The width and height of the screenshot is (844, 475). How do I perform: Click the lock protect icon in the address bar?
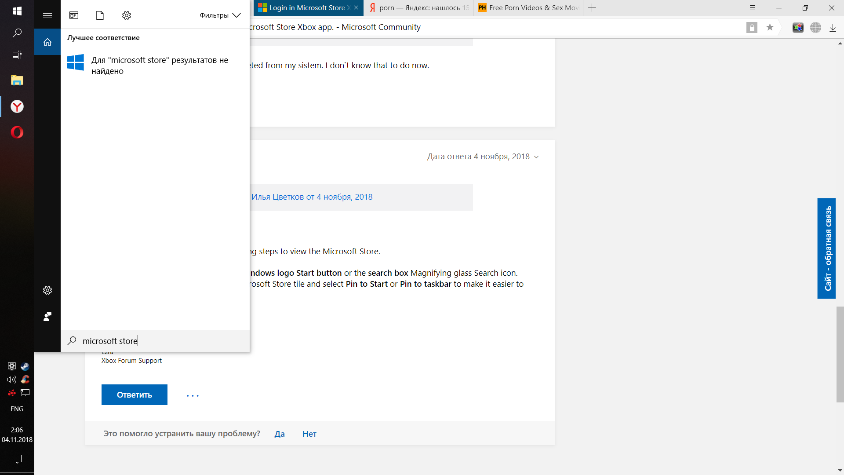[x=752, y=27]
